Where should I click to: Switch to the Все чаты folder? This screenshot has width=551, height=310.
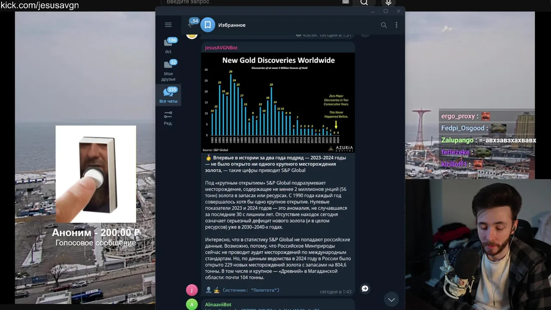[x=168, y=95]
